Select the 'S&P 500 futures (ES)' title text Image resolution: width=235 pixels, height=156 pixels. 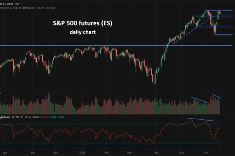[82, 23]
